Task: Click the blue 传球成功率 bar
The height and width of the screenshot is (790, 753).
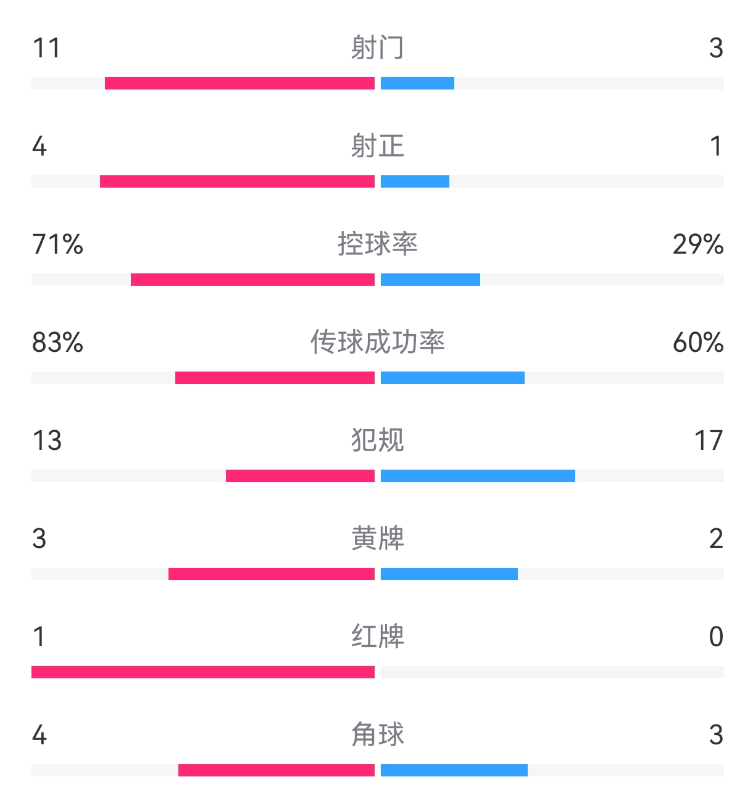Action: point(452,378)
